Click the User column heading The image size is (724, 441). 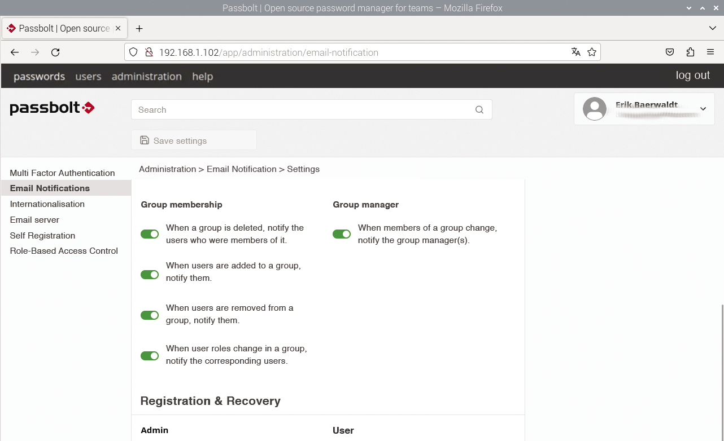coord(343,430)
